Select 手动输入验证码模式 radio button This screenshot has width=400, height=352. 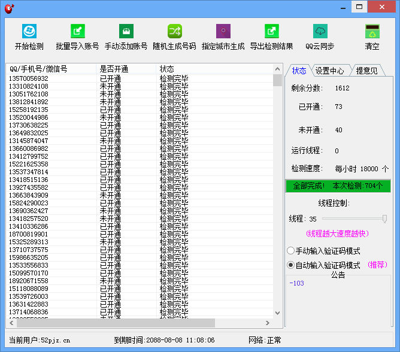coord(291,251)
